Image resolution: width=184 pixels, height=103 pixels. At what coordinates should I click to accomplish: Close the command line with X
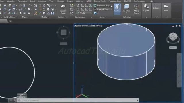point(11,100)
